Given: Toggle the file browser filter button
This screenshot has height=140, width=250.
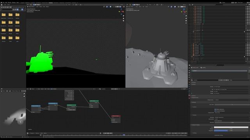Looking at the screenshot, I should (x=22, y=9).
